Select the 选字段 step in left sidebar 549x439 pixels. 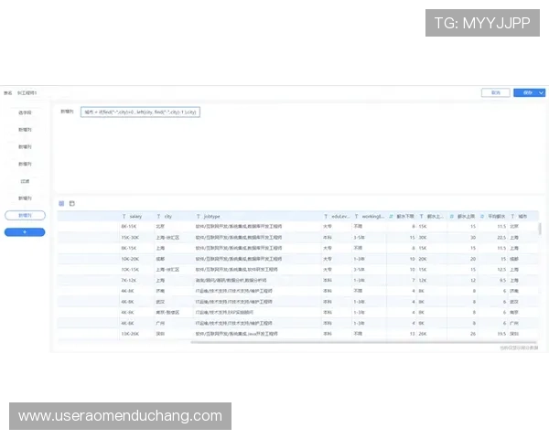pyautogui.click(x=25, y=112)
